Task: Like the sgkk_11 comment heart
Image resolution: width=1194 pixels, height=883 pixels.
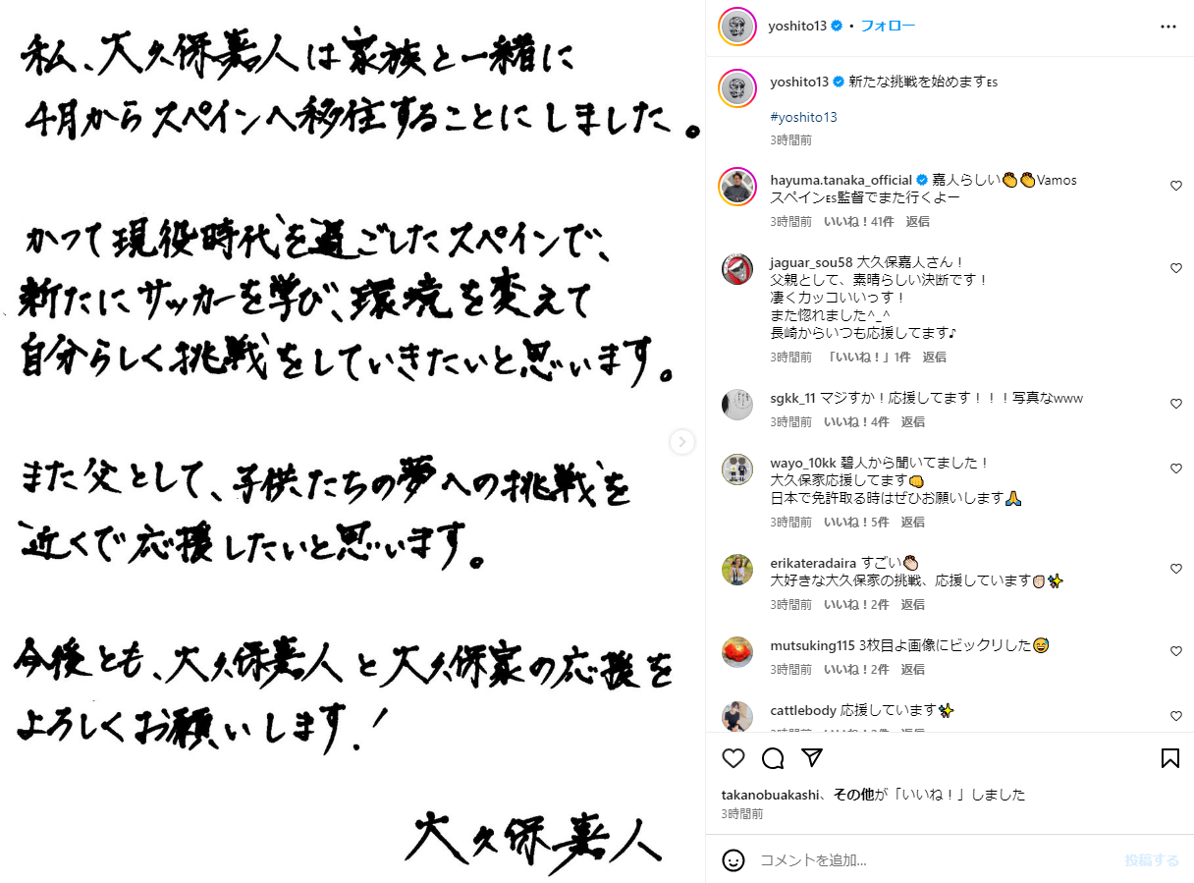Action: [1175, 404]
